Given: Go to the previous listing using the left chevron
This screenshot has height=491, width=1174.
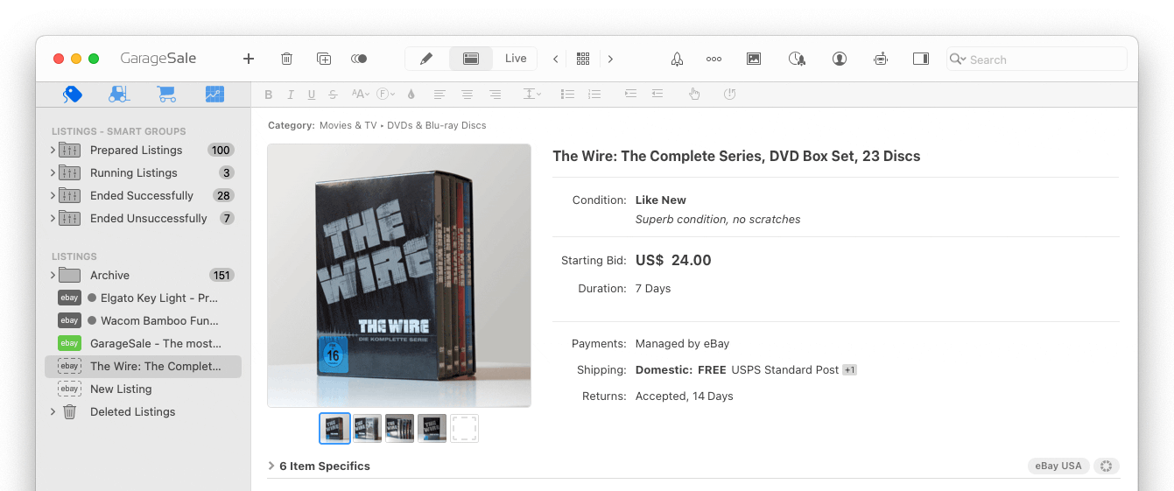Looking at the screenshot, I should coord(555,59).
